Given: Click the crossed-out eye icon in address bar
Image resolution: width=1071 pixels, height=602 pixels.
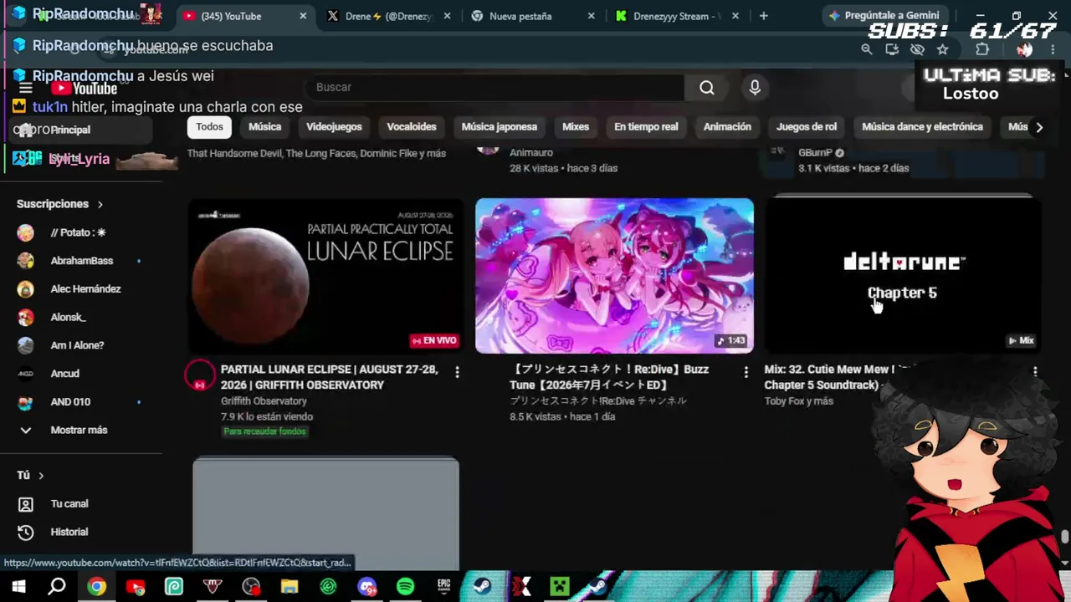Looking at the screenshot, I should 917,49.
